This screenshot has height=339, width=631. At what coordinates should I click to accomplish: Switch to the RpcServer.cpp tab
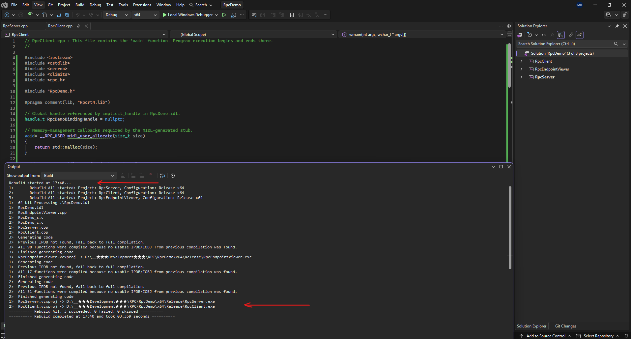[x=15, y=26]
